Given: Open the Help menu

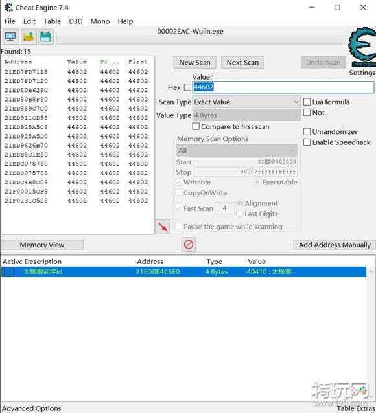Looking at the screenshot, I should [125, 21].
